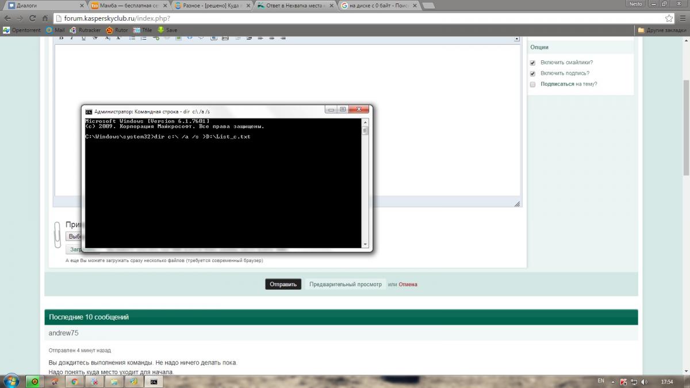690x388 pixels.
Task: Expand the "Другие закладки" bookmarks folder
Action: (662, 30)
